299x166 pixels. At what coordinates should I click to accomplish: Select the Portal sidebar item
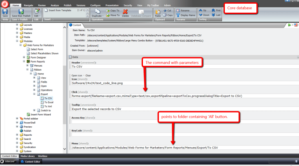coord(31,119)
